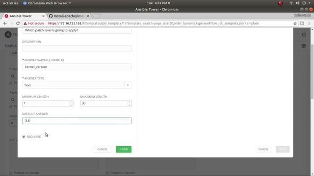Open the clock and calendar menu

158,3
